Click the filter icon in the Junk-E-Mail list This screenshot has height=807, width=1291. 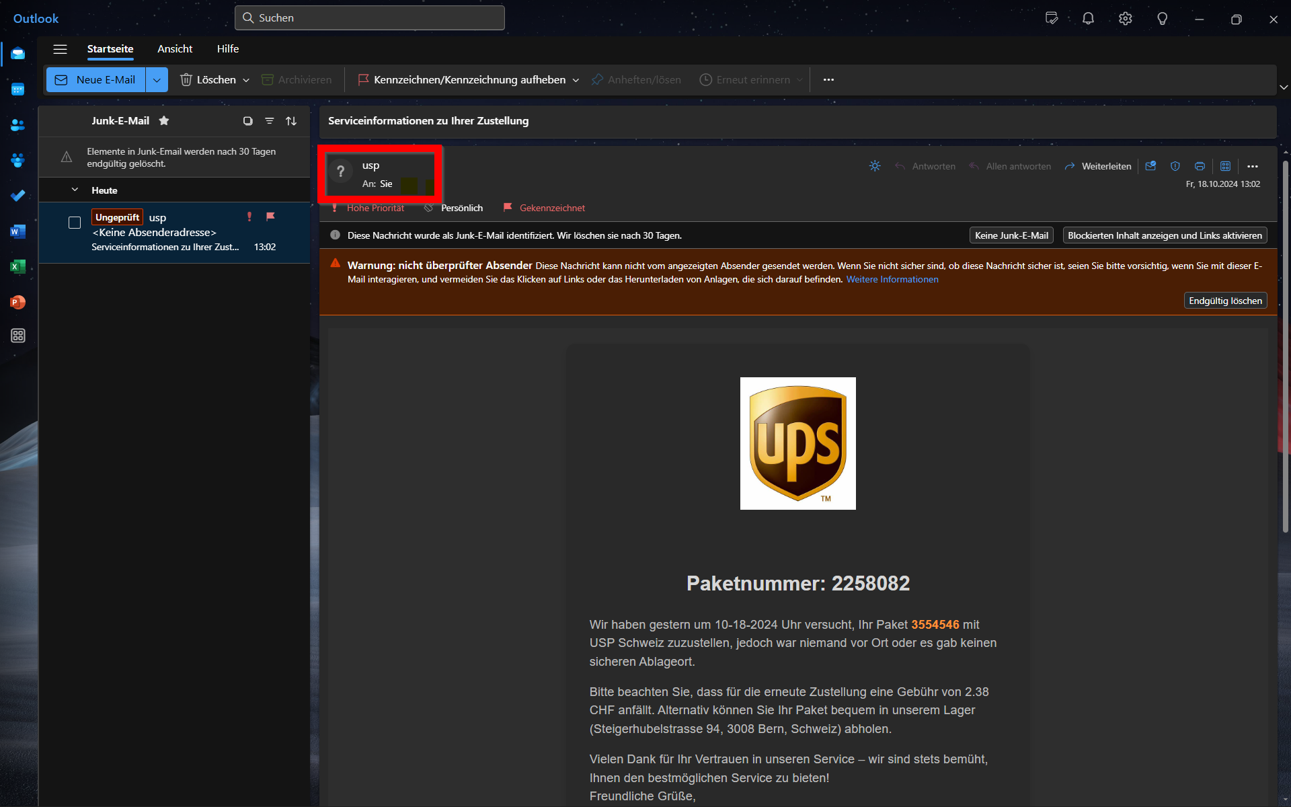(270, 121)
